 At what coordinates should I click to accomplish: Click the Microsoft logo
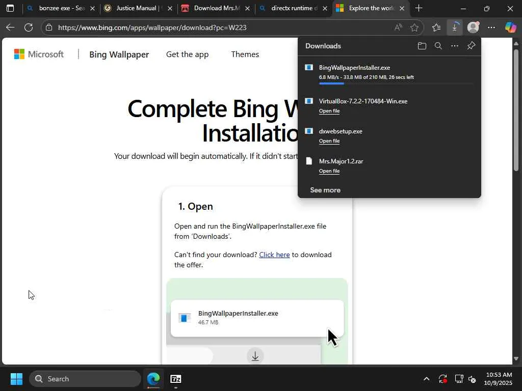[39, 54]
